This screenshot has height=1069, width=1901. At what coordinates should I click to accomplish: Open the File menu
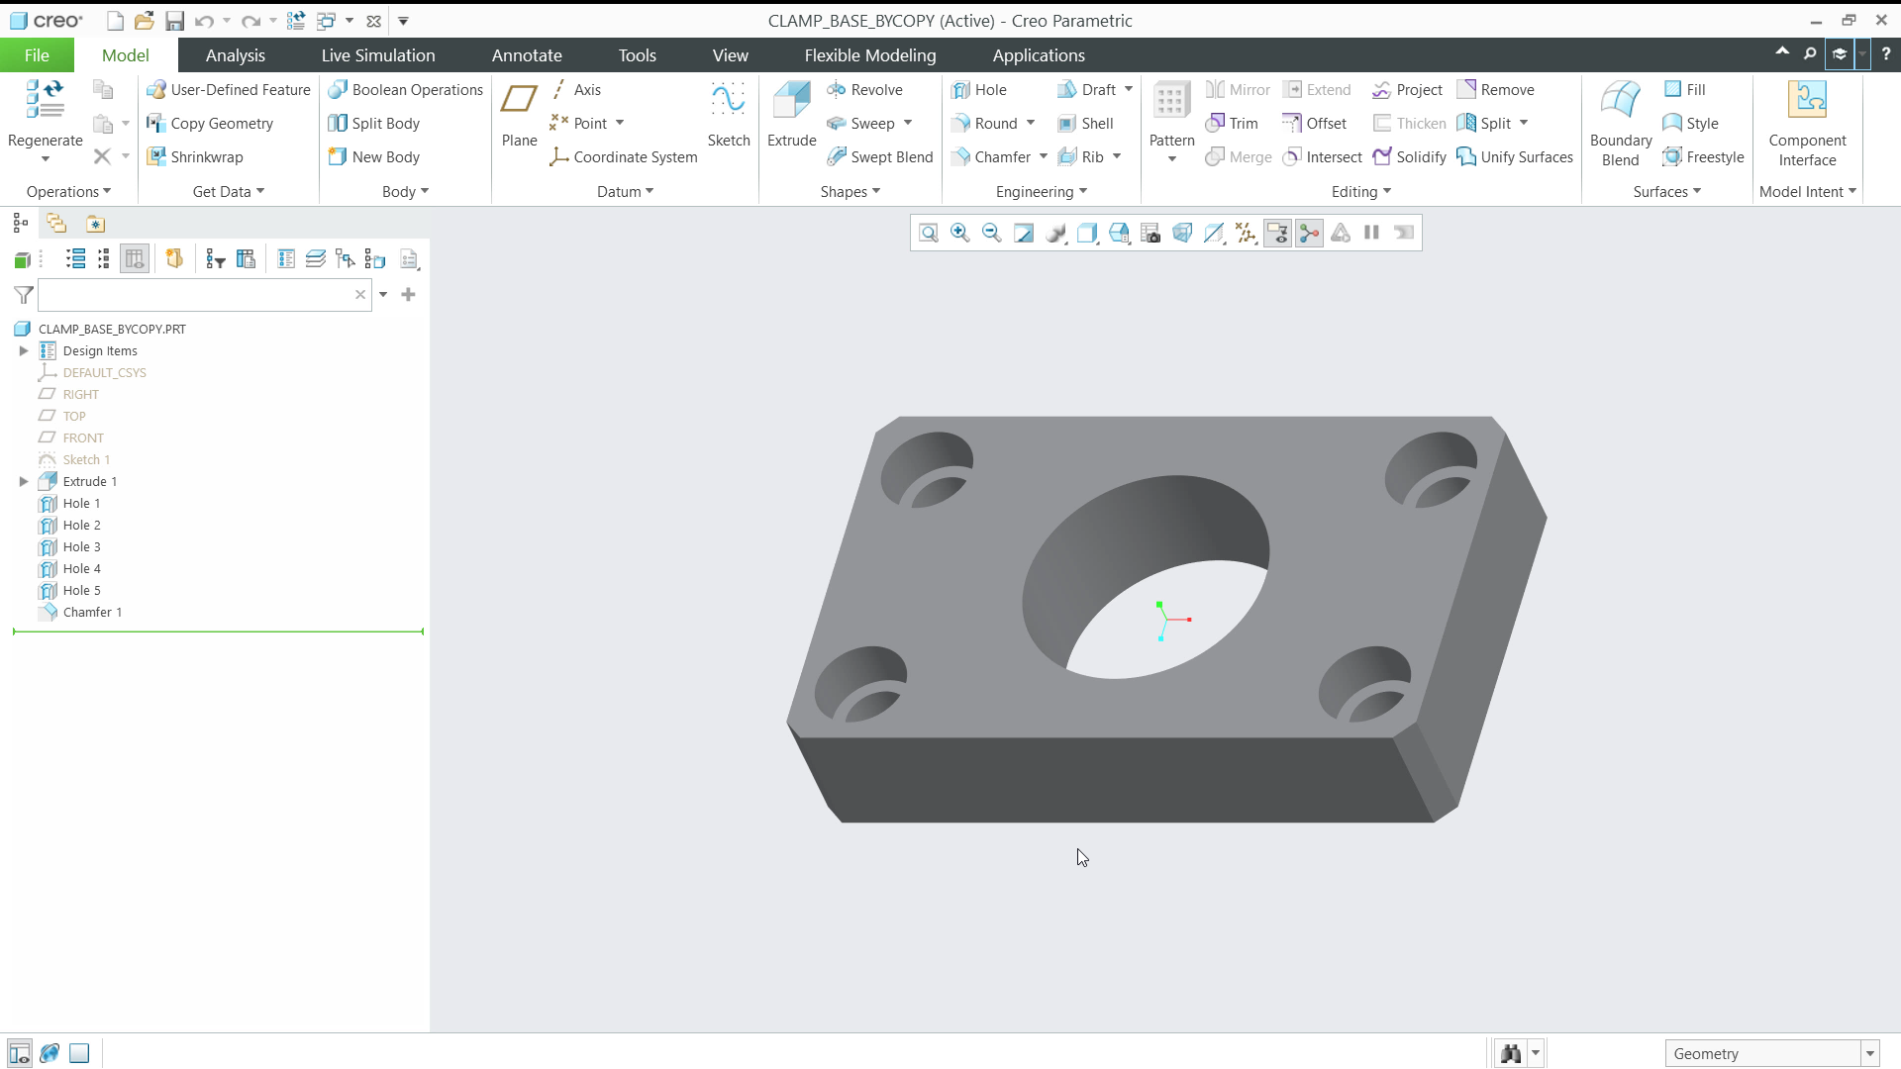37,55
